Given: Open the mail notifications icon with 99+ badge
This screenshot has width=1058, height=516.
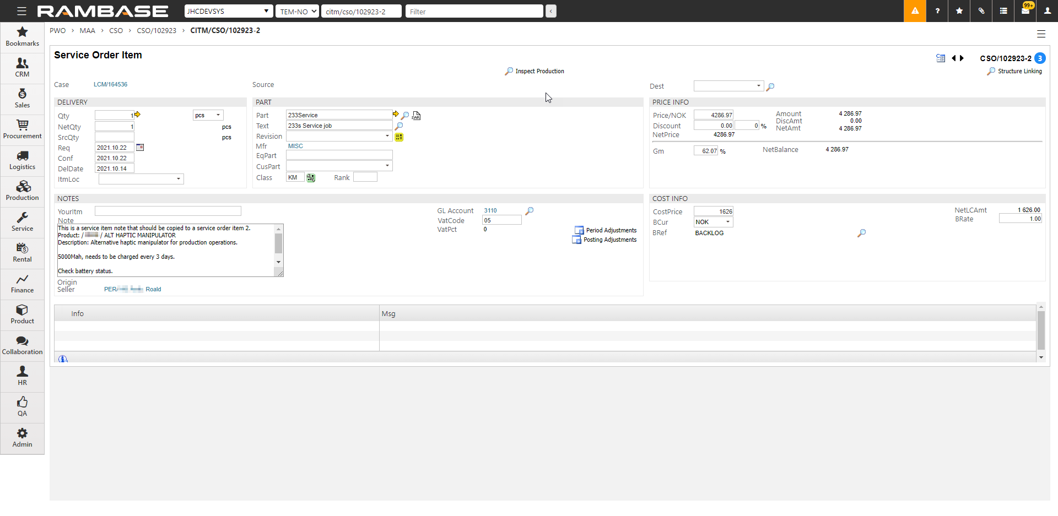Looking at the screenshot, I should click(1025, 11).
